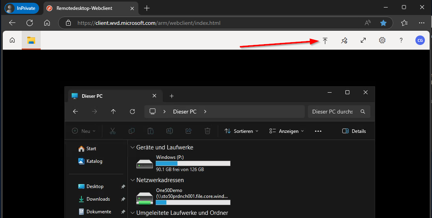Screen dimensions: 432x218
Task: Open the help question mark icon
Action: click(401, 41)
